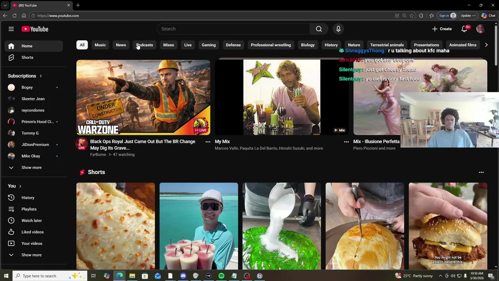499x281 pixels.
Task: Click the search magnifier button
Action: tap(319, 29)
